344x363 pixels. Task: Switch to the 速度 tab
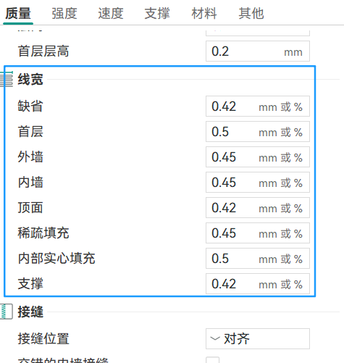coord(111,13)
